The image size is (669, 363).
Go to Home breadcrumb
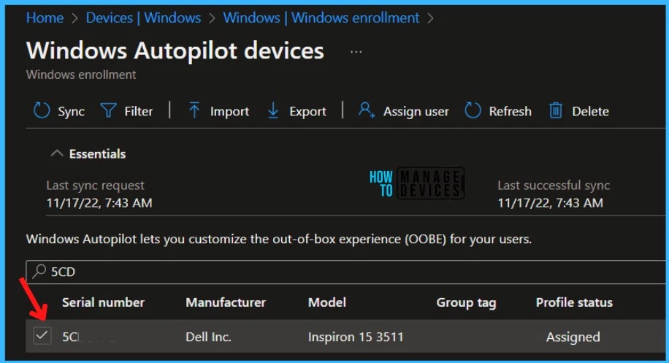point(45,18)
